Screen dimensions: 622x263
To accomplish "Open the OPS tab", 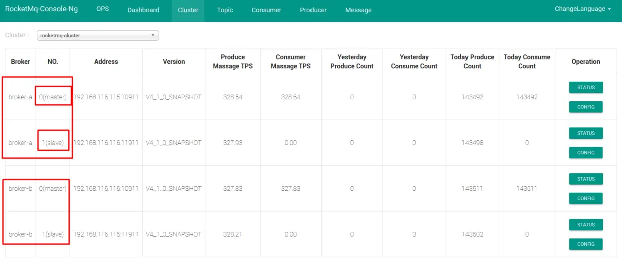I will click(102, 9).
